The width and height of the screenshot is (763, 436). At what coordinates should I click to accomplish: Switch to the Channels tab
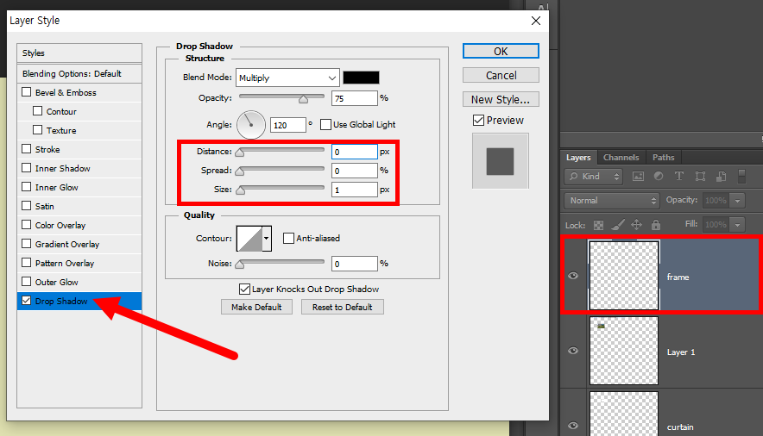(x=621, y=158)
